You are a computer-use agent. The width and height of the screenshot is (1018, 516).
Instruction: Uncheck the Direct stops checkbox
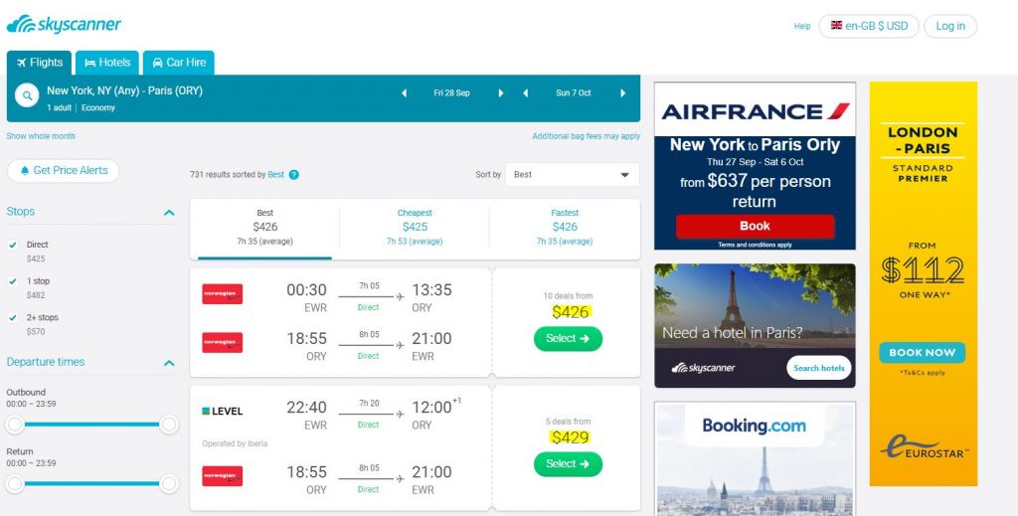pyautogui.click(x=12, y=245)
